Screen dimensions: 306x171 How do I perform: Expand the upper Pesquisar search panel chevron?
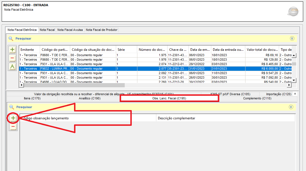[292, 38]
